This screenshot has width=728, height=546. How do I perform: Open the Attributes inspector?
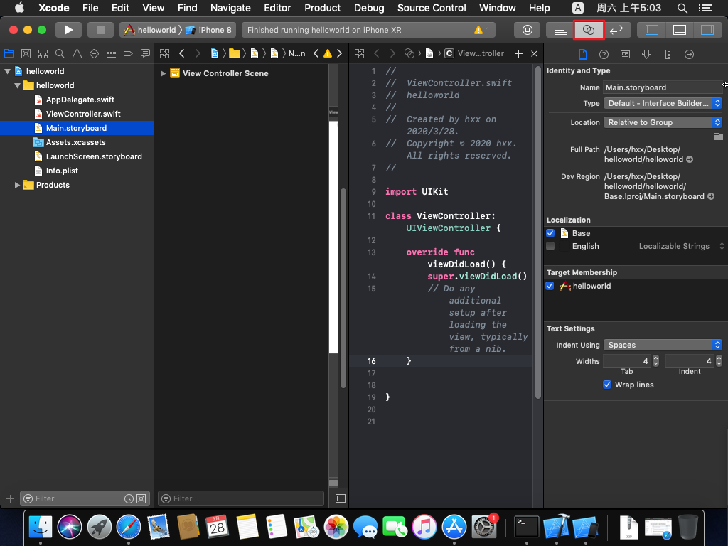click(646, 54)
